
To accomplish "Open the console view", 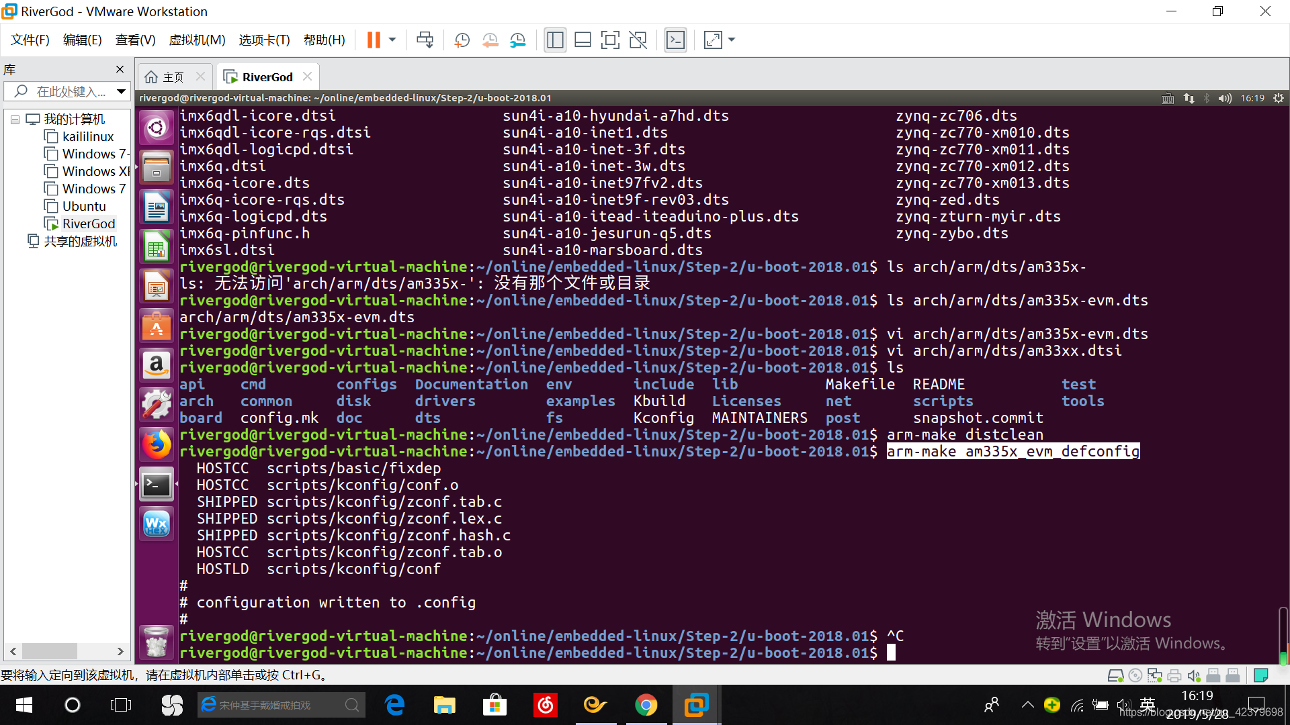I will click(x=675, y=40).
